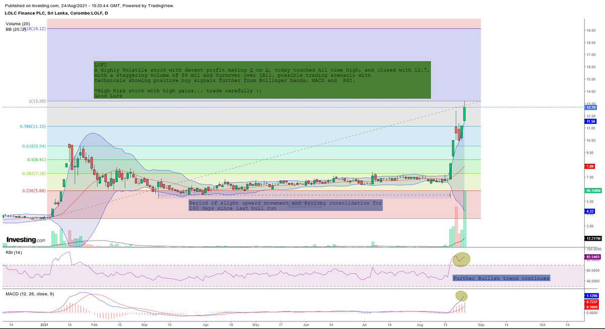Click the red 7.89 price tag
605x329 pixels.
coord(590,166)
